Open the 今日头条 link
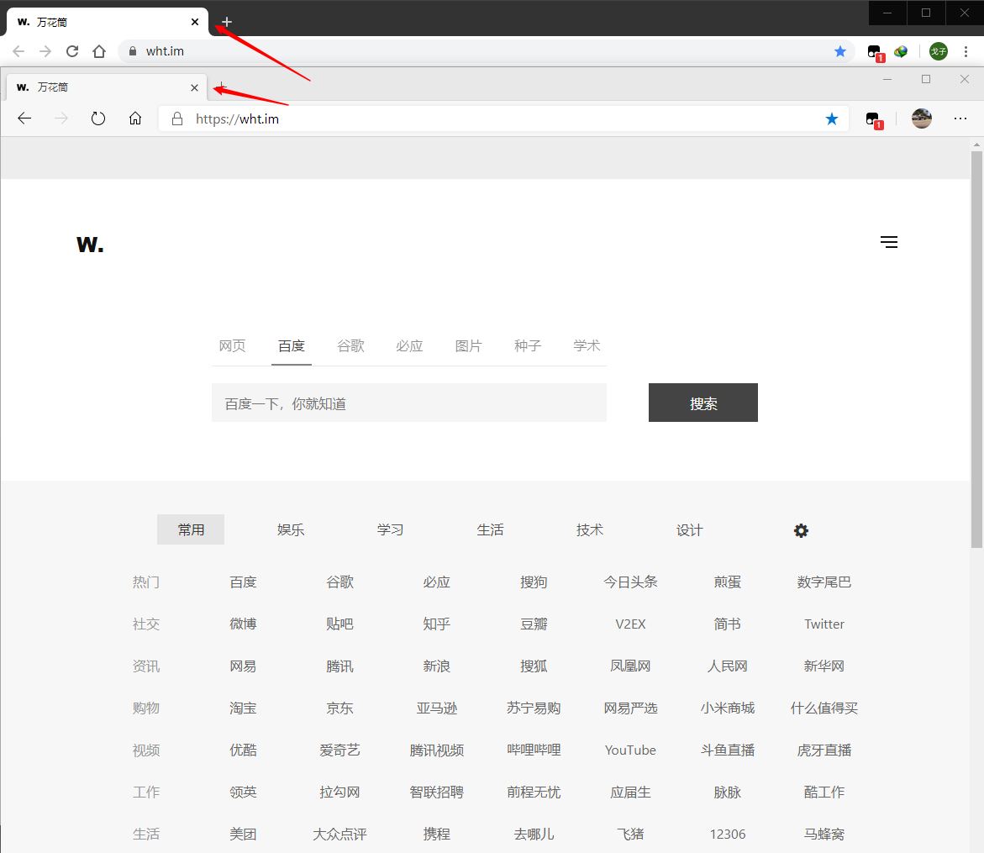The image size is (984, 853). tap(631, 582)
